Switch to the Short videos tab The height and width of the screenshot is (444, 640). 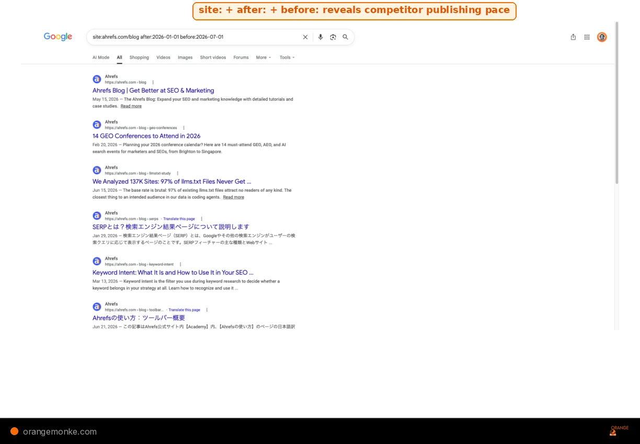(213, 57)
